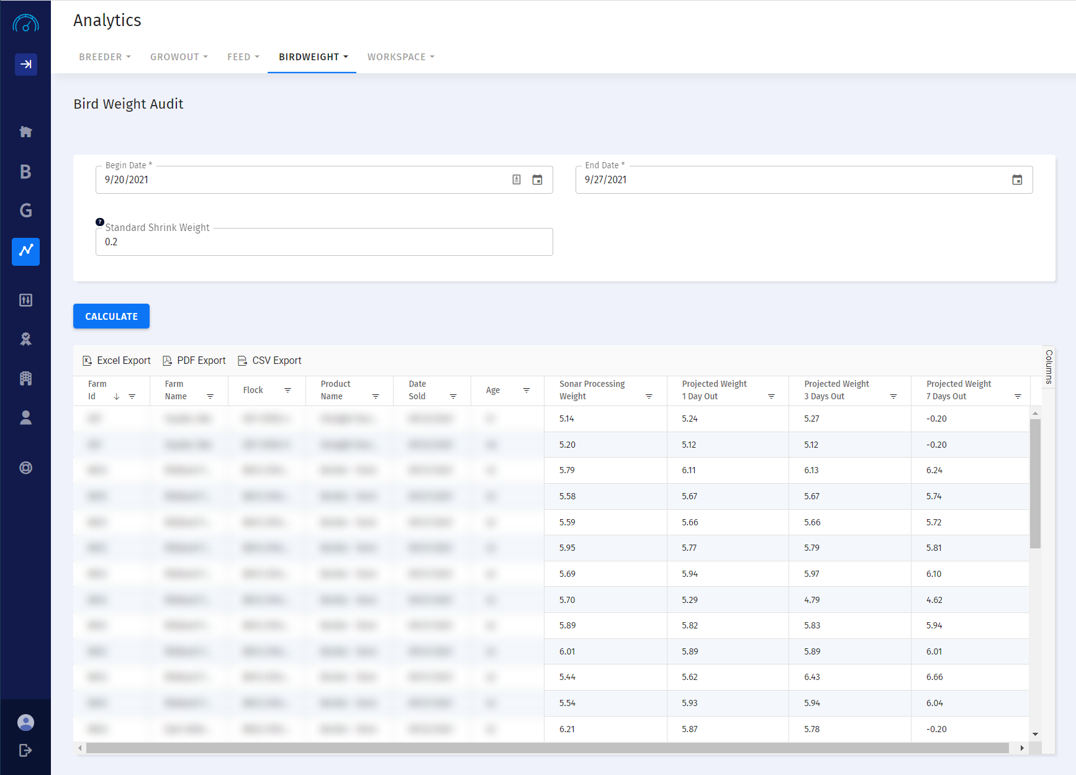Image resolution: width=1076 pixels, height=775 pixels.
Task: Click the logout icon
Action: click(25, 750)
